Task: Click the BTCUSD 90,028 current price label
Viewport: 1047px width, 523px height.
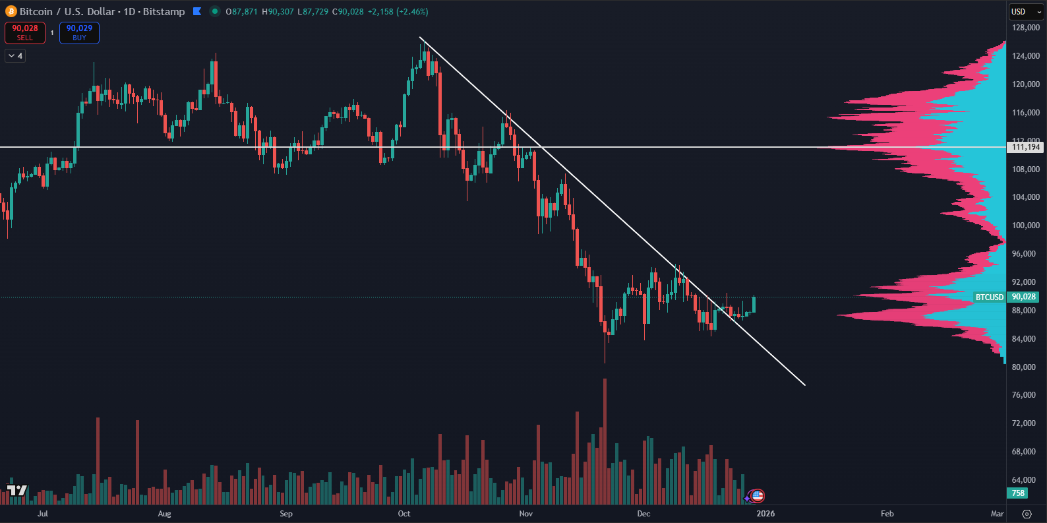Action: [1007, 297]
